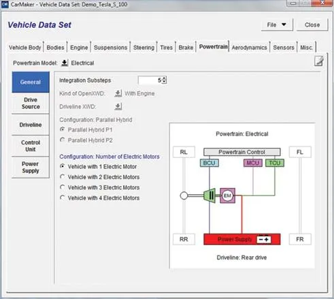Select the Powertrain tab
This screenshot has width=334, height=299.
pyautogui.click(x=213, y=46)
